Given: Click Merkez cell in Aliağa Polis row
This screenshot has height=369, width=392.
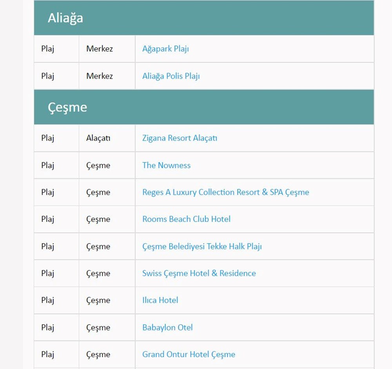Looking at the screenshot, I should [100, 76].
